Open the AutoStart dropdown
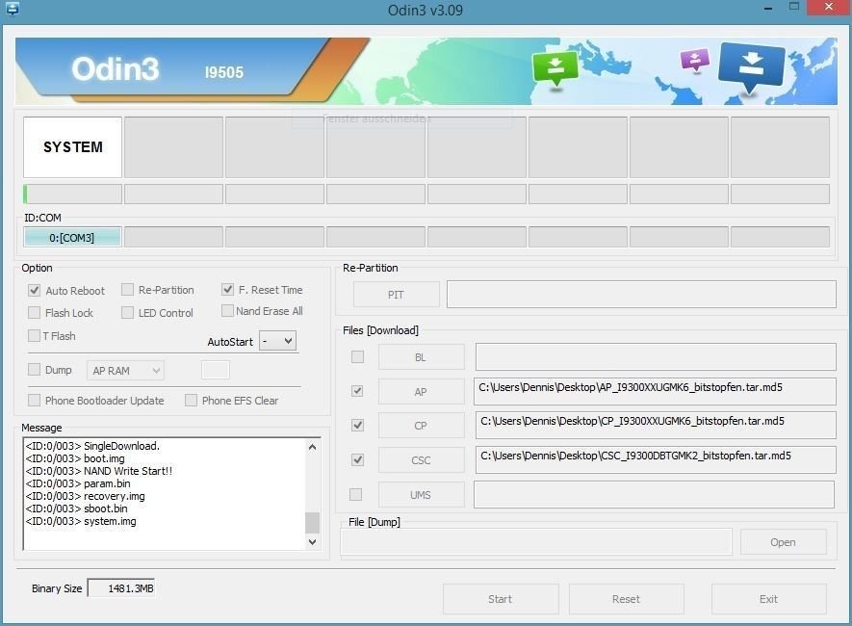The height and width of the screenshot is (626, 852). coord(277,341)
